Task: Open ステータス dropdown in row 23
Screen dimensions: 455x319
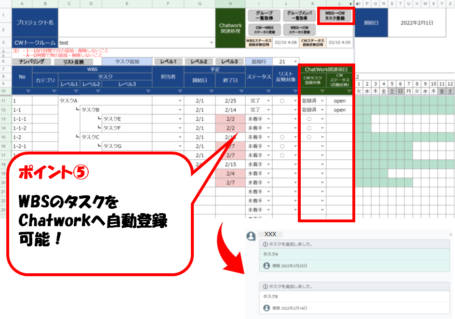Action: tap(268, 210)
